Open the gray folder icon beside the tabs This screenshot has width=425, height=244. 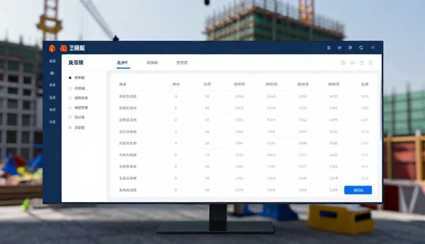(x=353, y=63)
